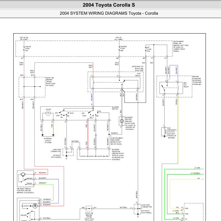Click the HEATER FUSE 40A label
Image resolution: width=221 pixels, height=221 pixels.
pos(123,48)
